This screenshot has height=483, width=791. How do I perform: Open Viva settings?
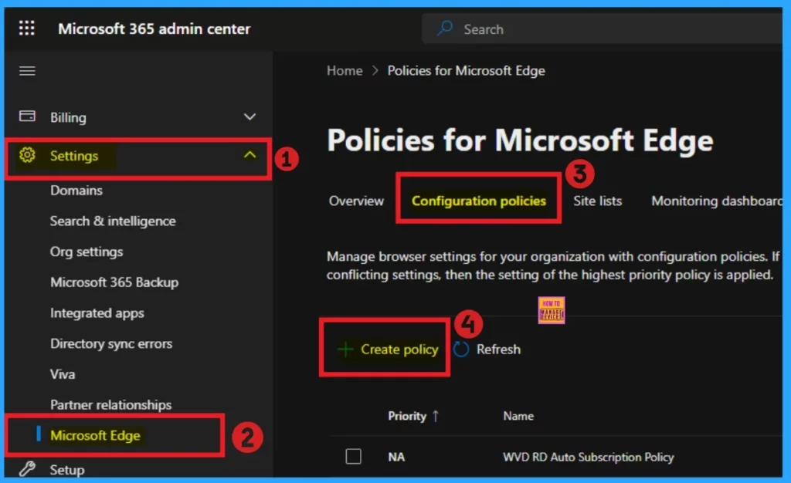[x=63, y=374]
